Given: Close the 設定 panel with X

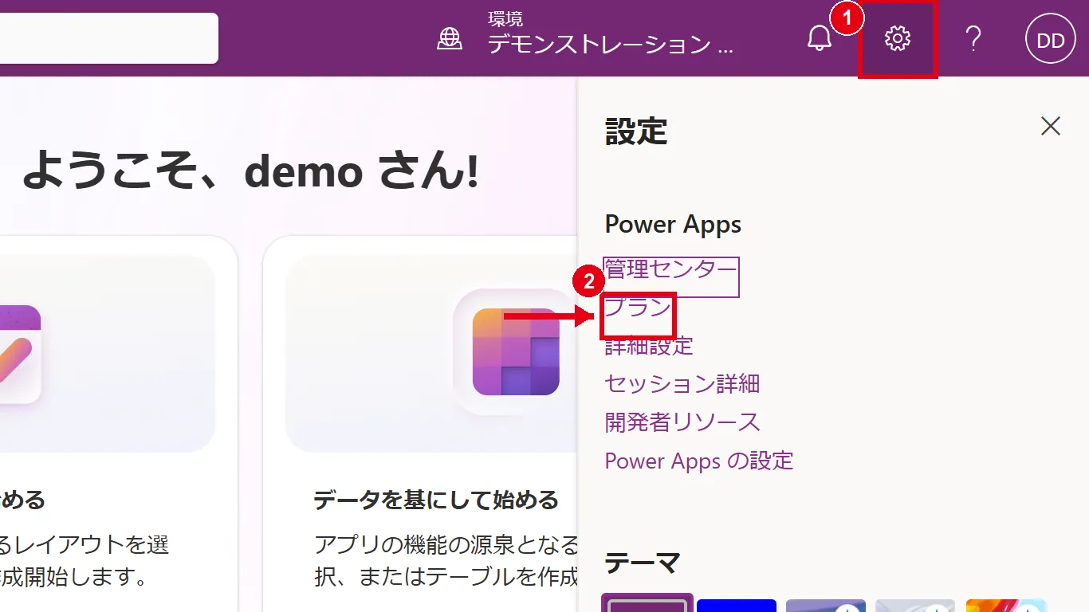Looking at the screenshot, I should point(1051,126).
